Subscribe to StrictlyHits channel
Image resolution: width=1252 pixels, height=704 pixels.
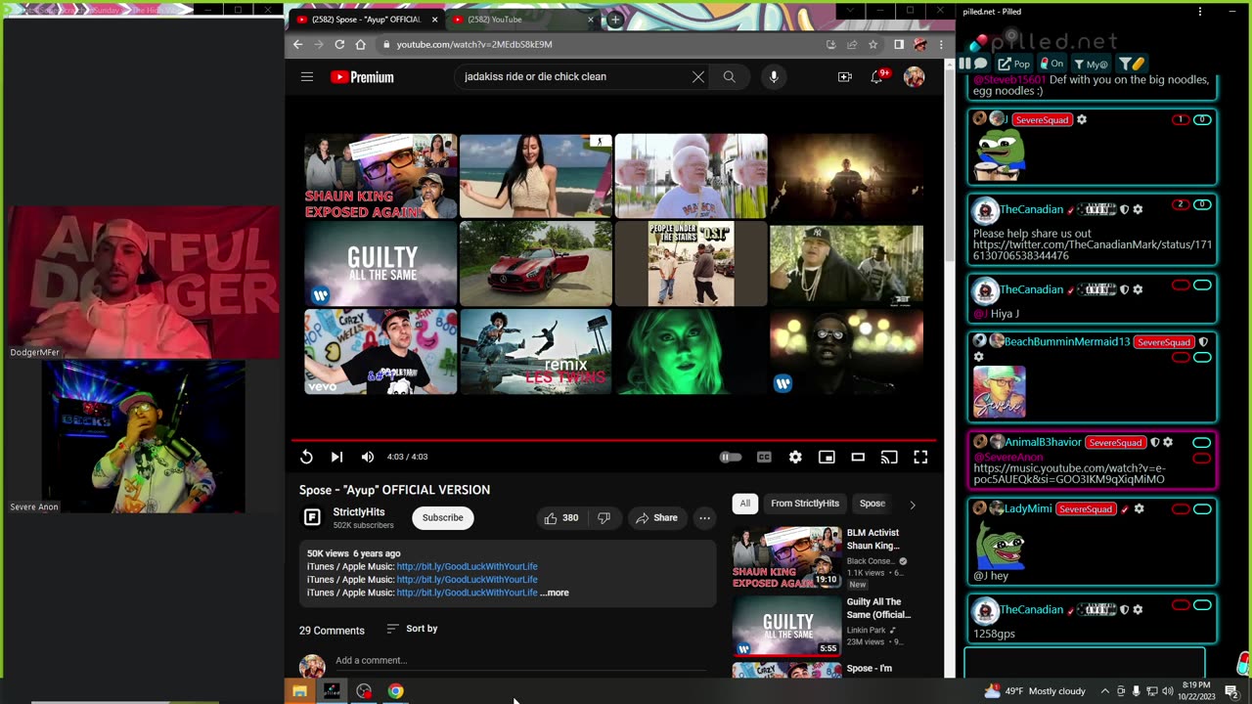coord(443,517)
